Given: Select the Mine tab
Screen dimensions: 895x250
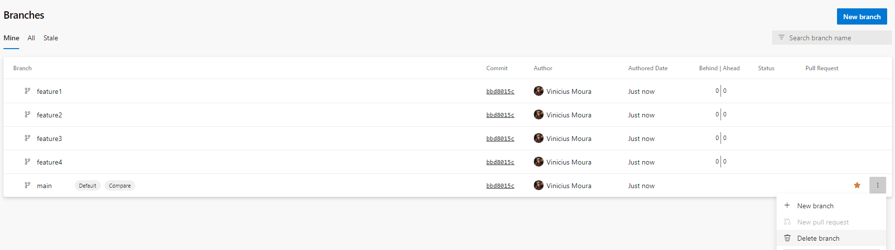Looking at the screenshot, I should point(11,38).
